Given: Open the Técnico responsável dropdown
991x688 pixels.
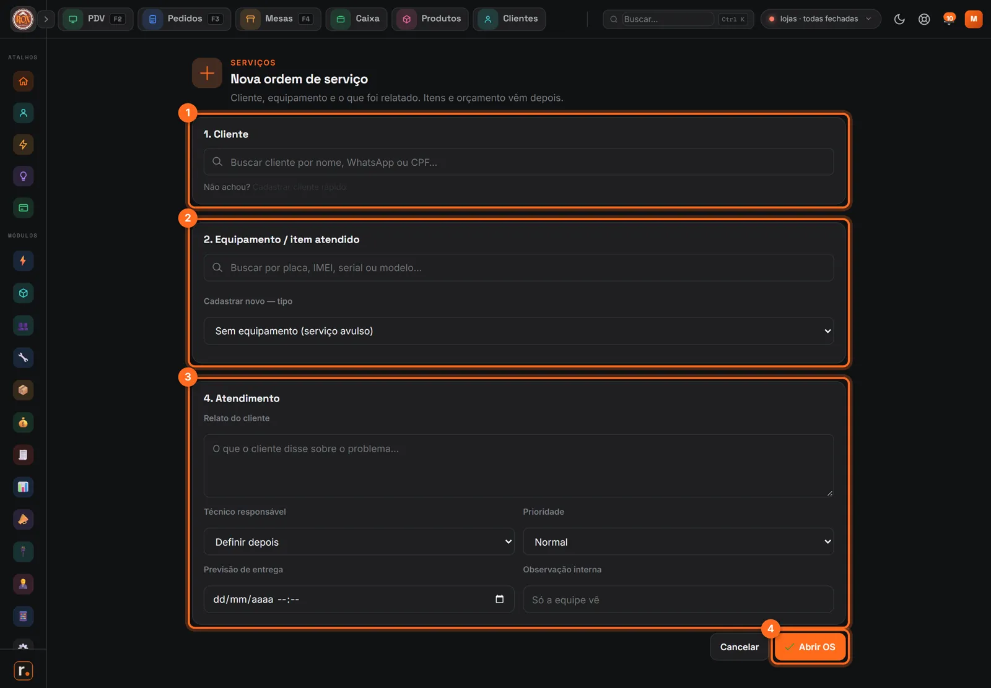Looking at the screenshot, I should point(359,542).
